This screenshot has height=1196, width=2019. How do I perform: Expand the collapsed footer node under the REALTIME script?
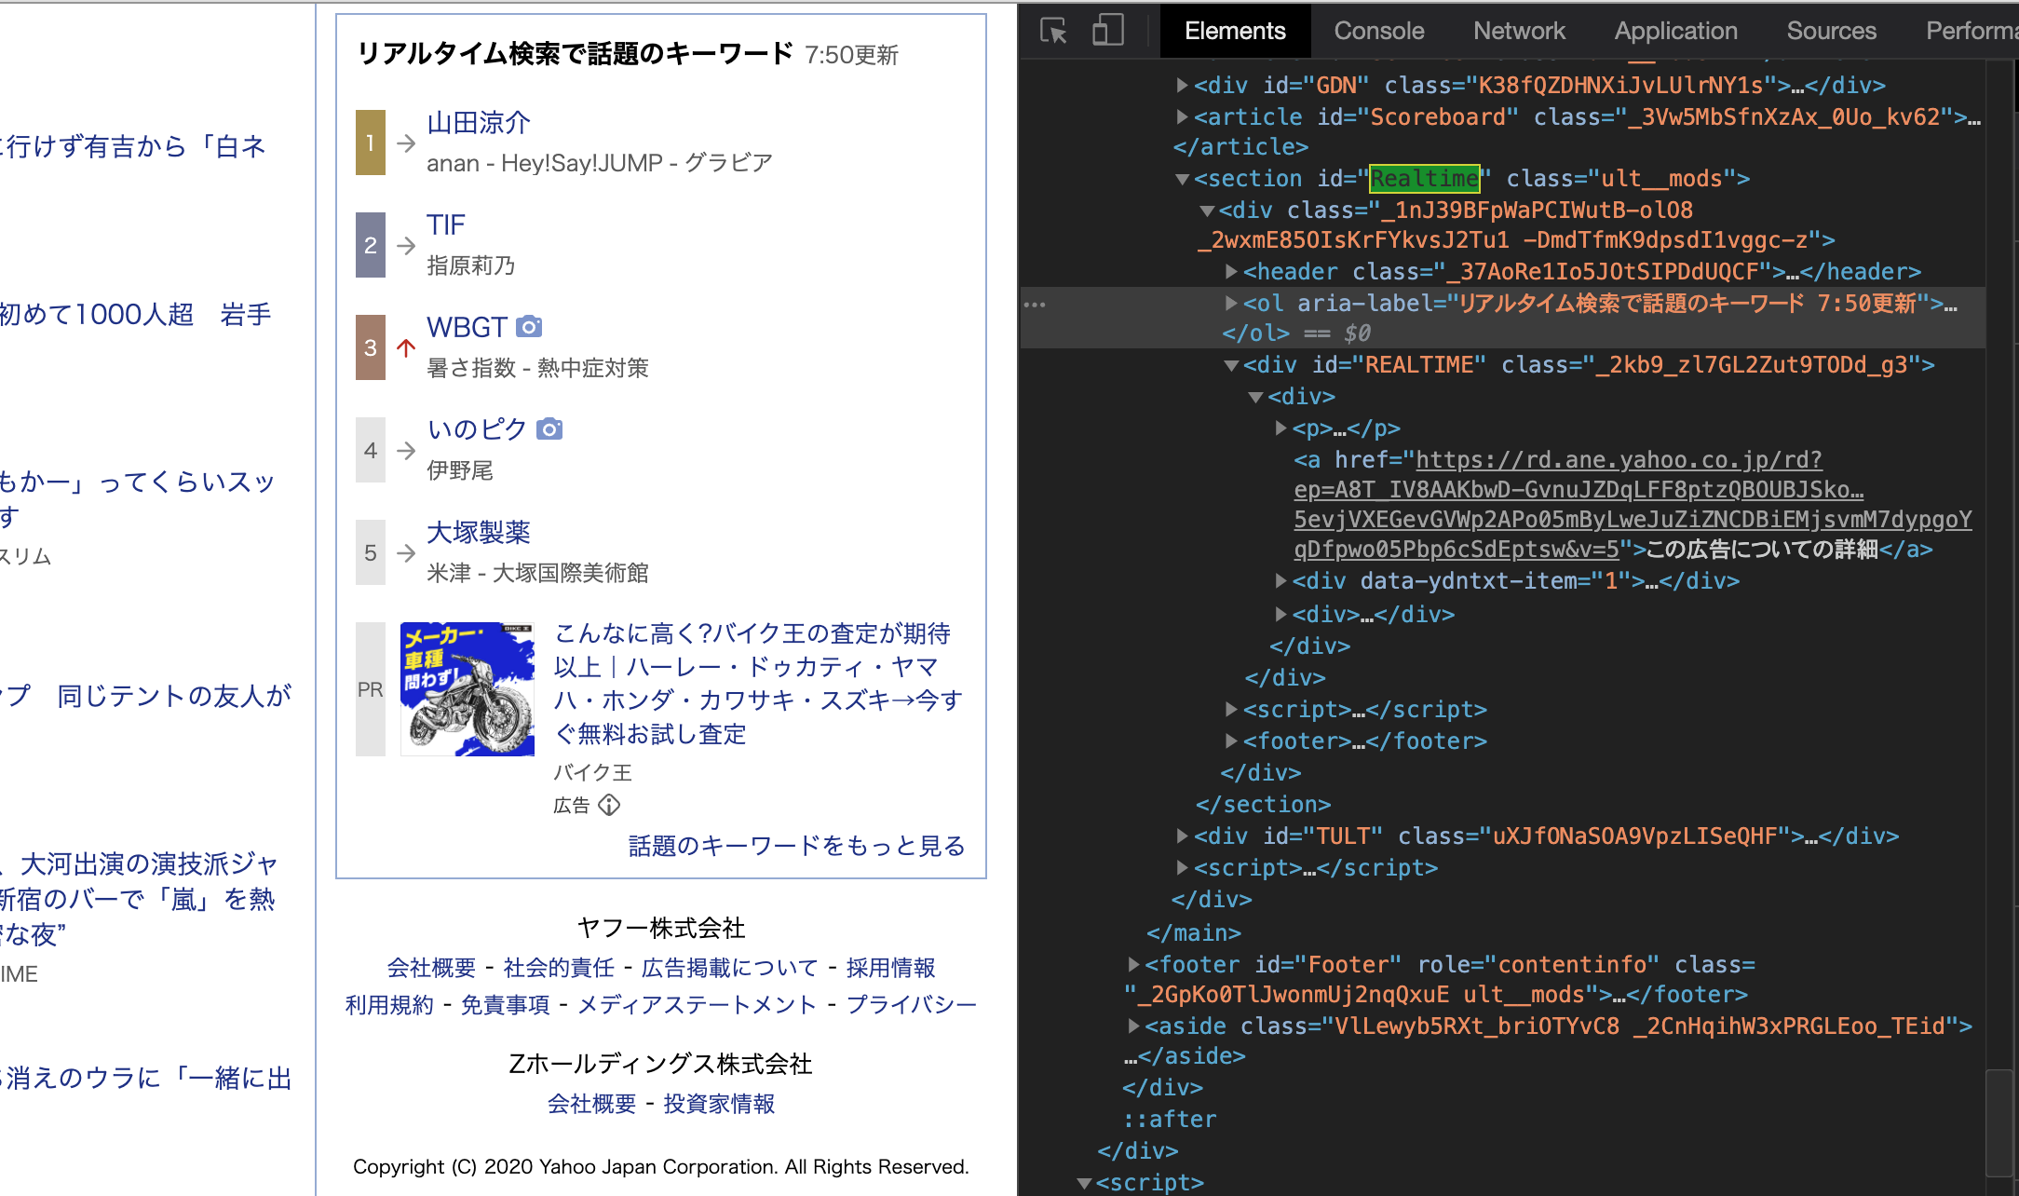pos(1231,741)
